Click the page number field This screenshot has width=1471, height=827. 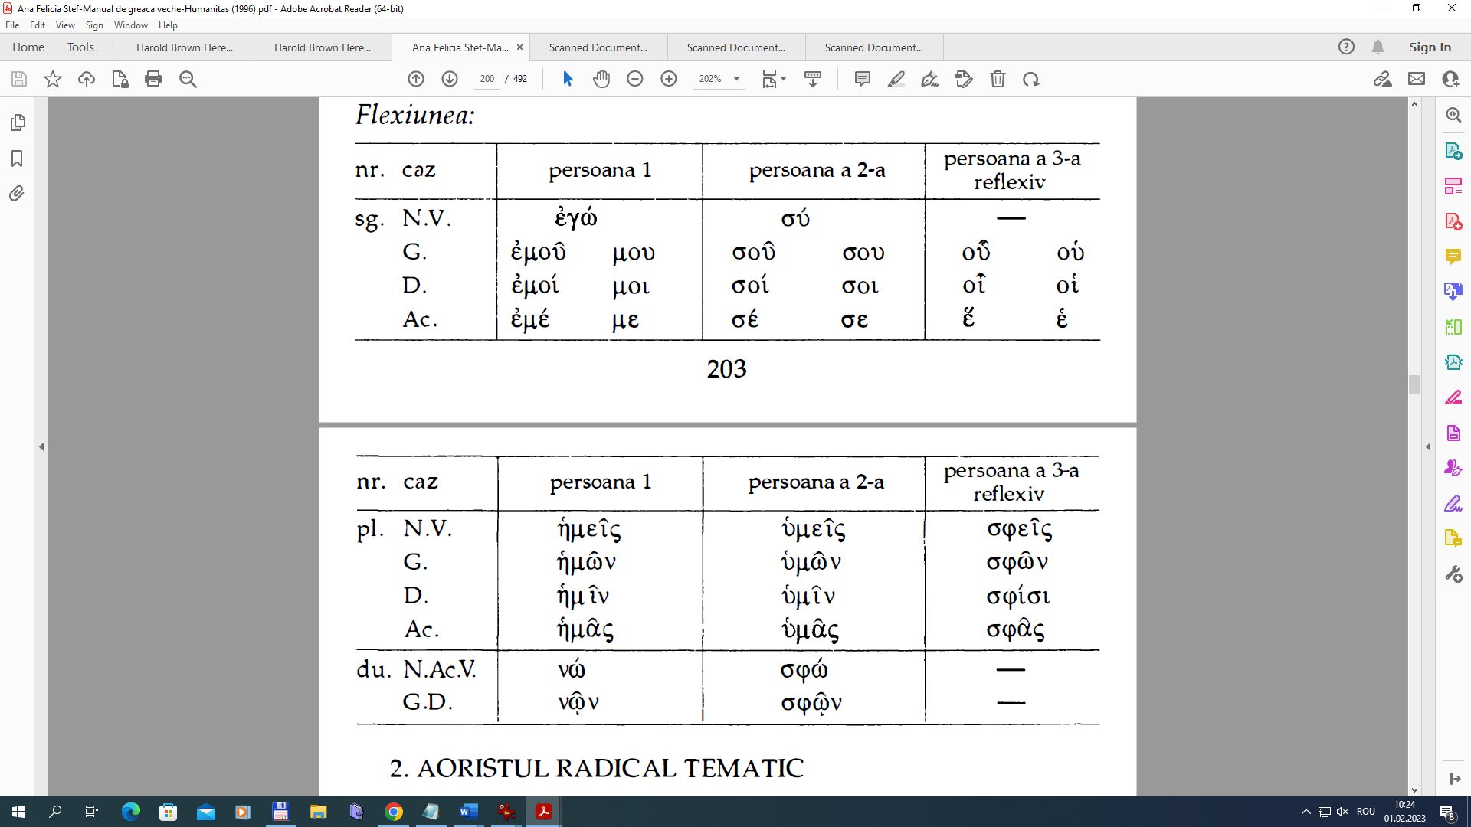[x=487, y=79]
